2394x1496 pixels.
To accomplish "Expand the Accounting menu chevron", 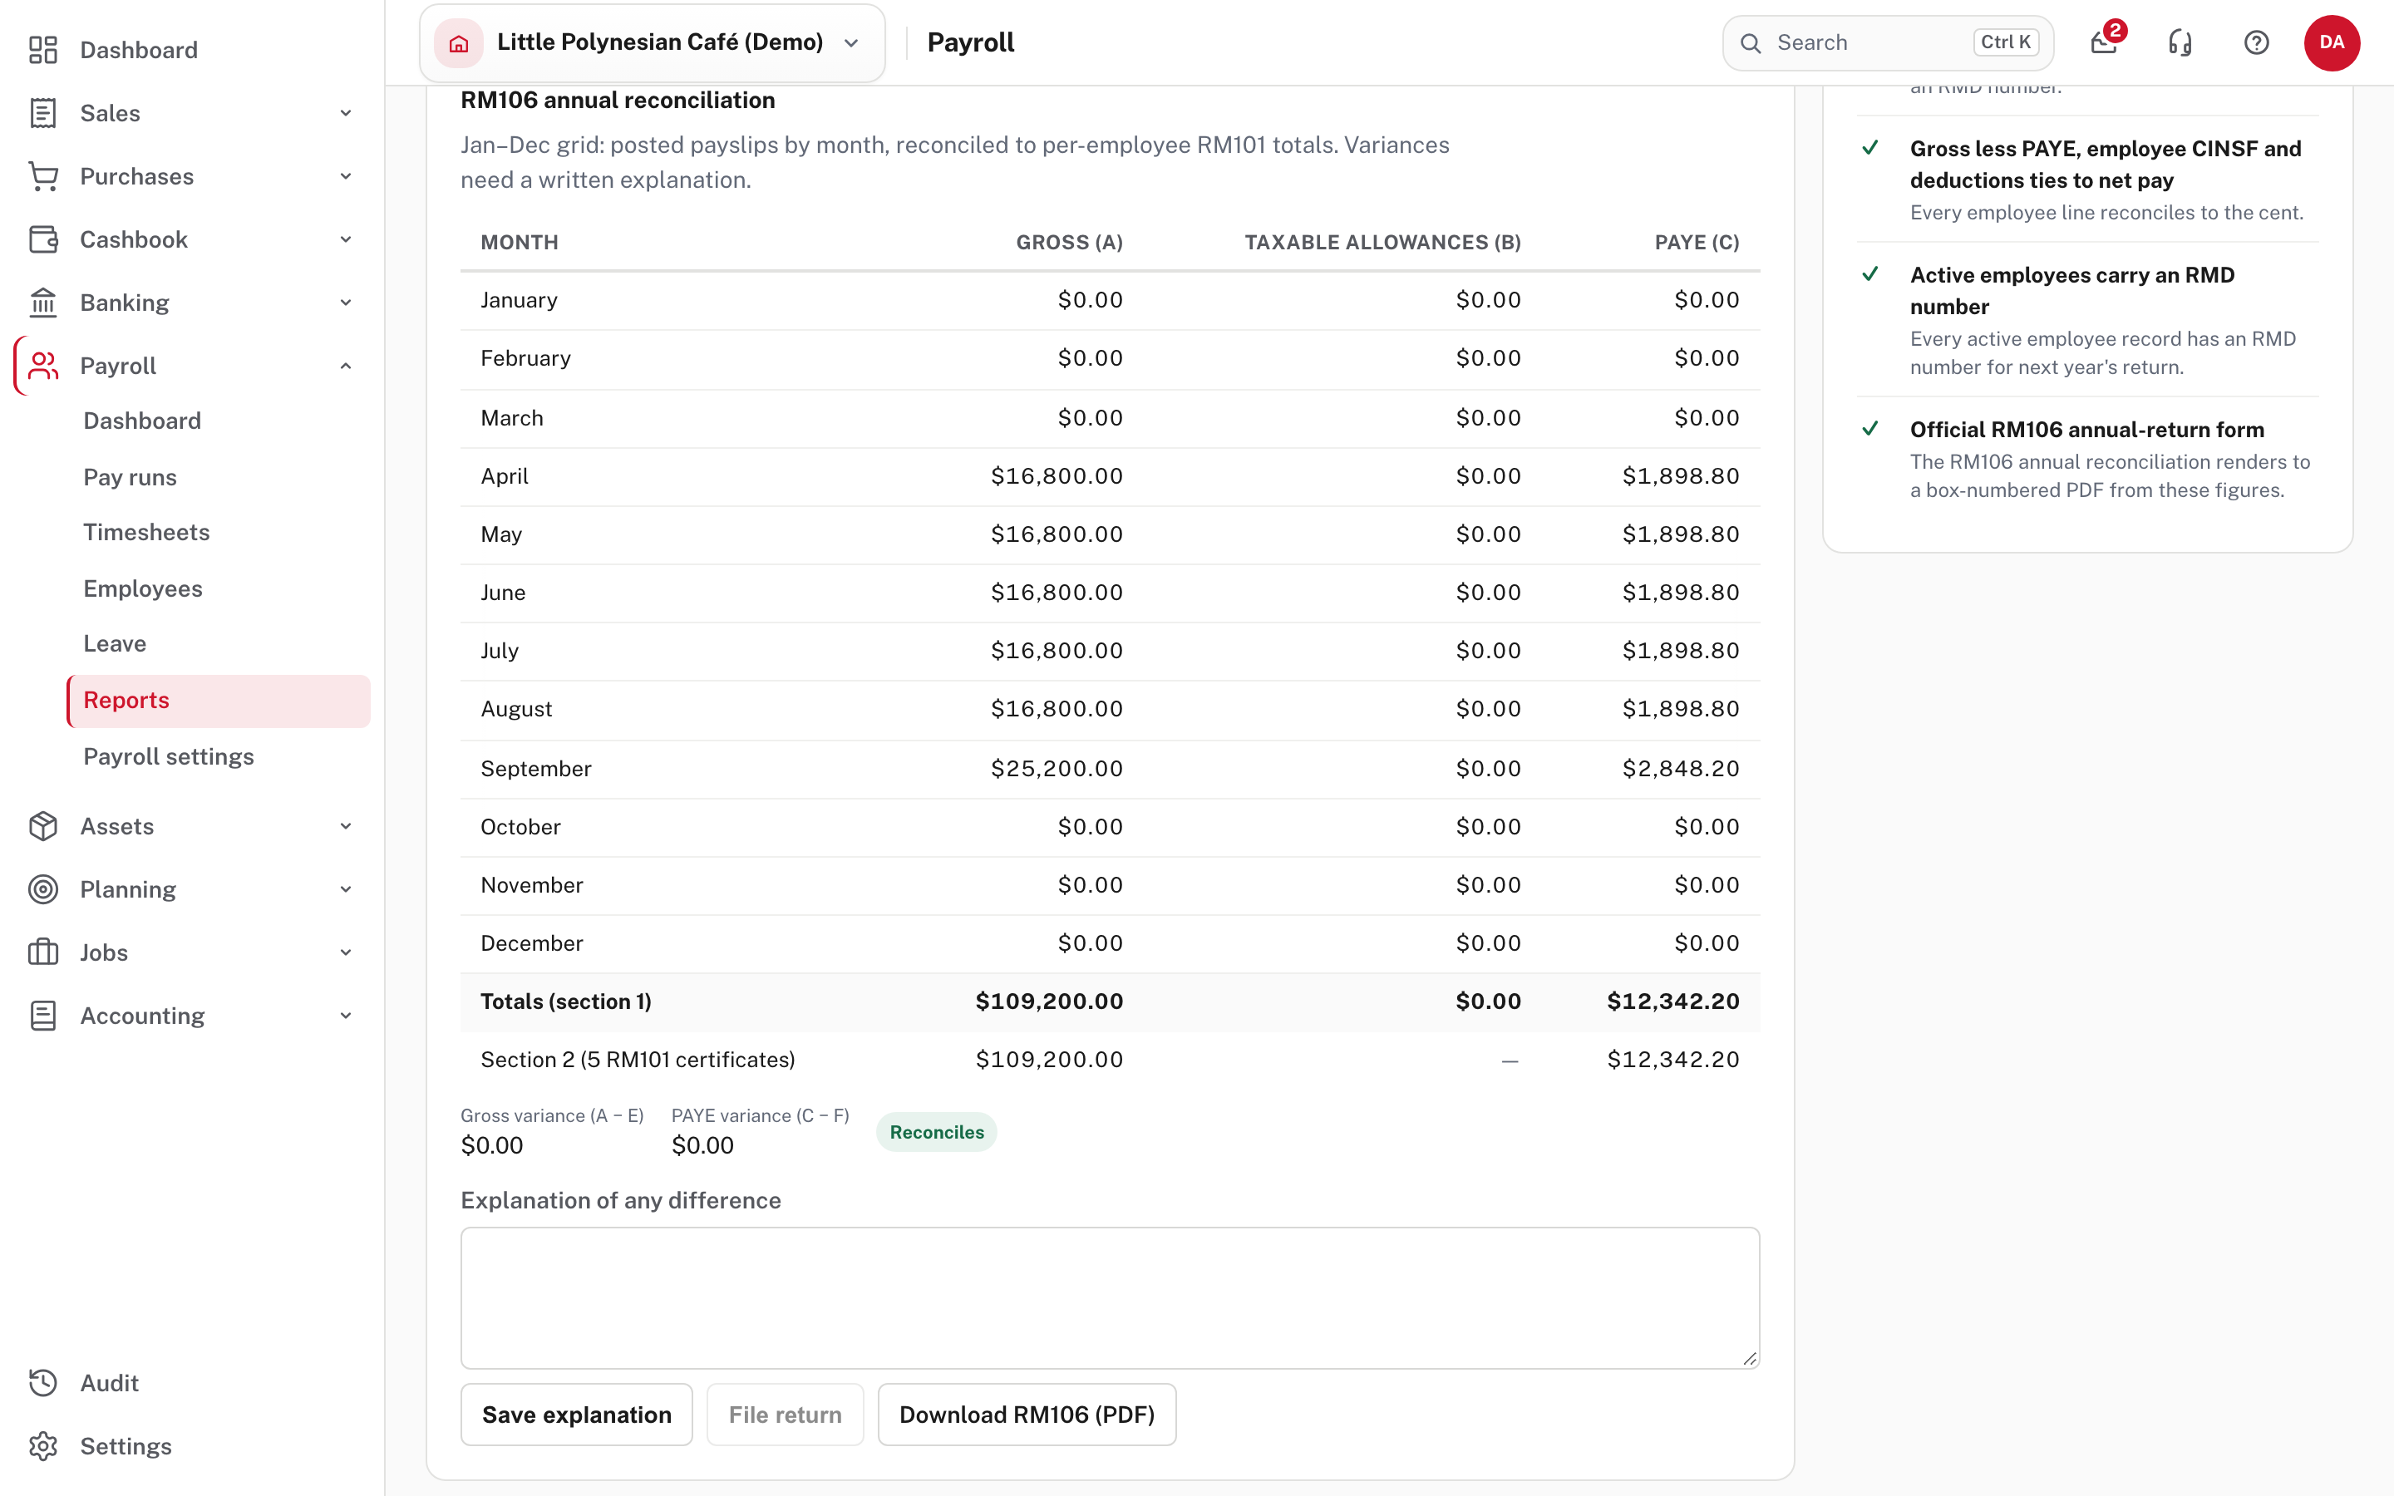I will [347, 1016].
